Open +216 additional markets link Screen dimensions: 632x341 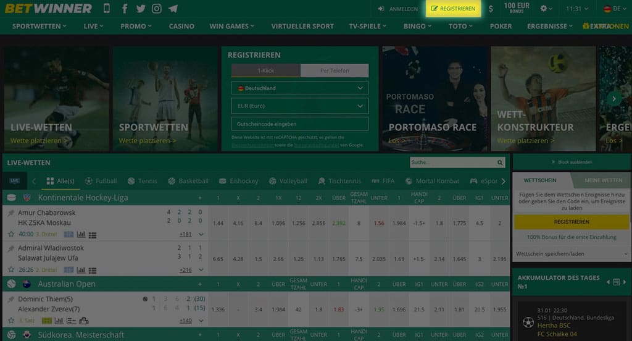(x=185, y=269)
